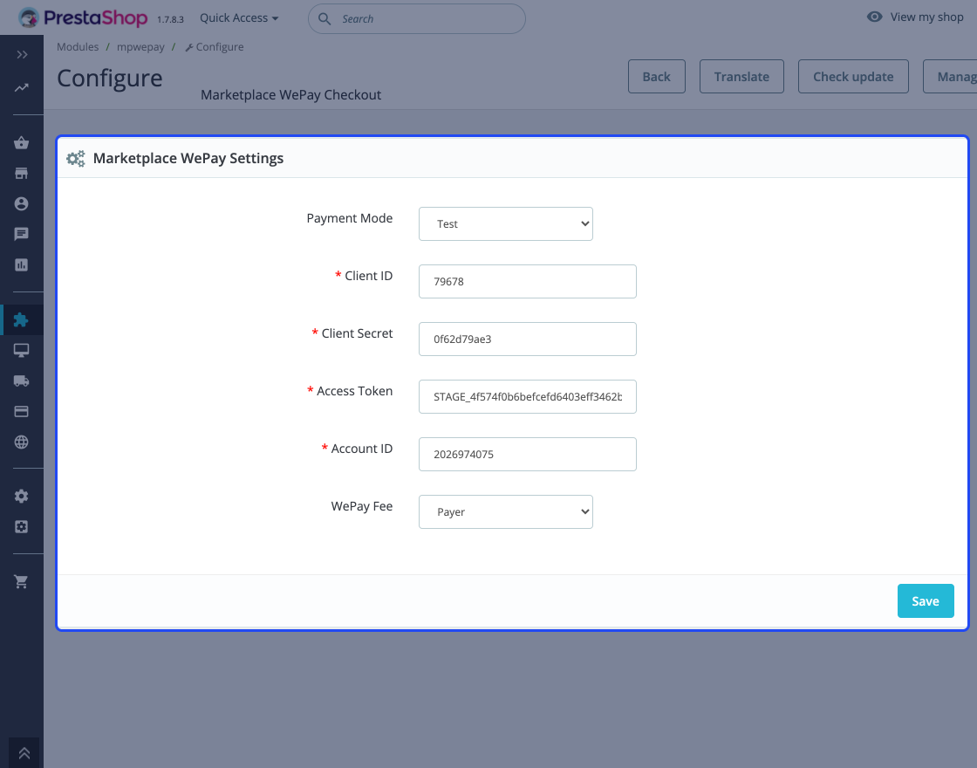Viewport: 977px width, 768px height.
Task: Focus the Client Secret field
Action: point(527,339)
